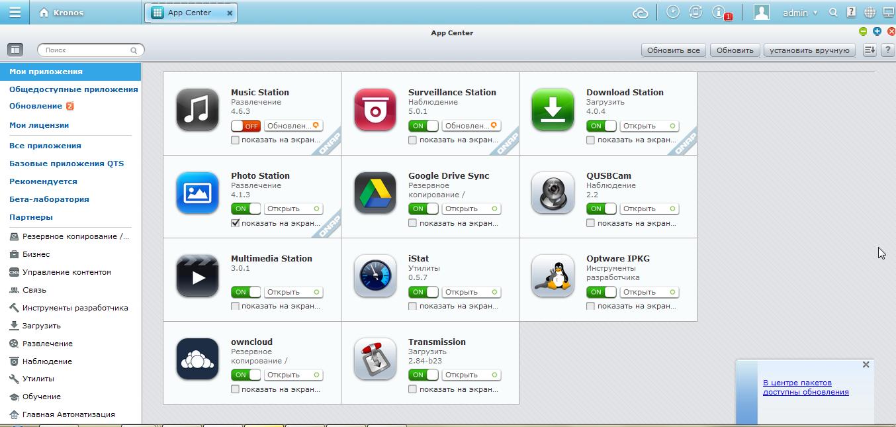
Task: Select Мои лицензии in sidebar
Action: click(39, 125)
